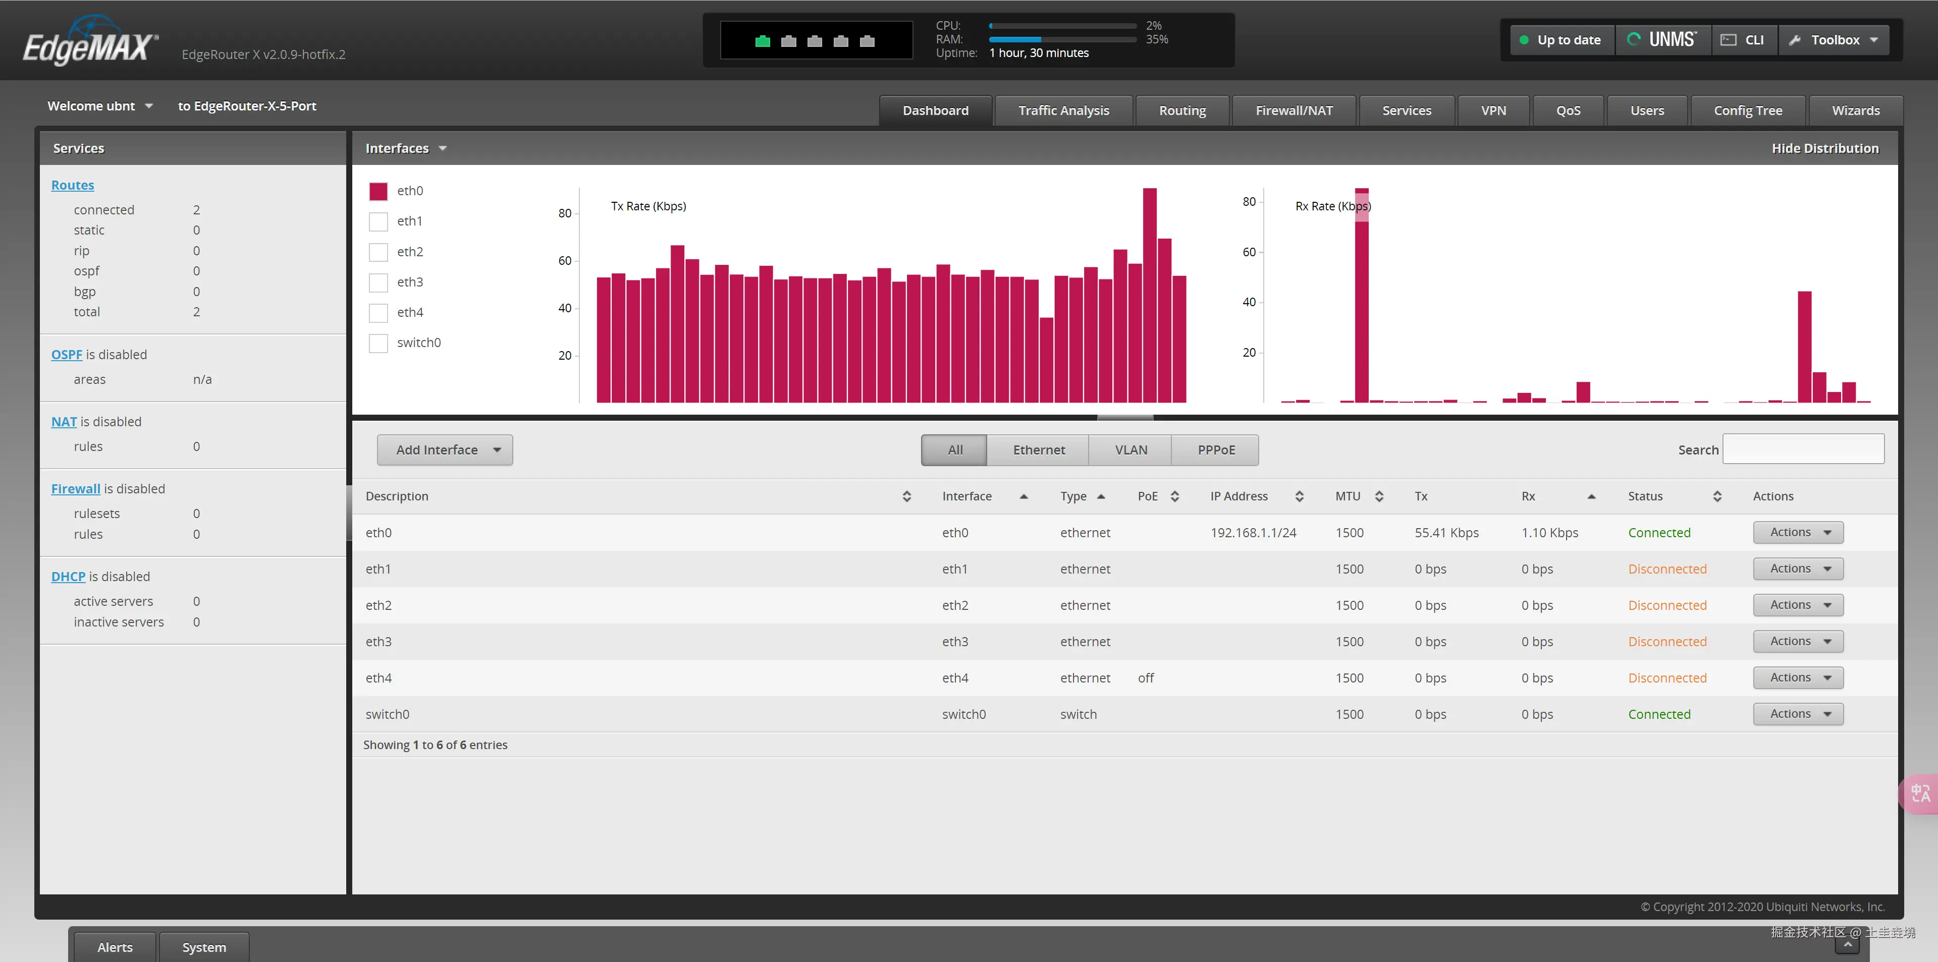Screen dimensions: 1938x962
Task: Sort by IP Address column arrows
Action: tap(1299, 496)
